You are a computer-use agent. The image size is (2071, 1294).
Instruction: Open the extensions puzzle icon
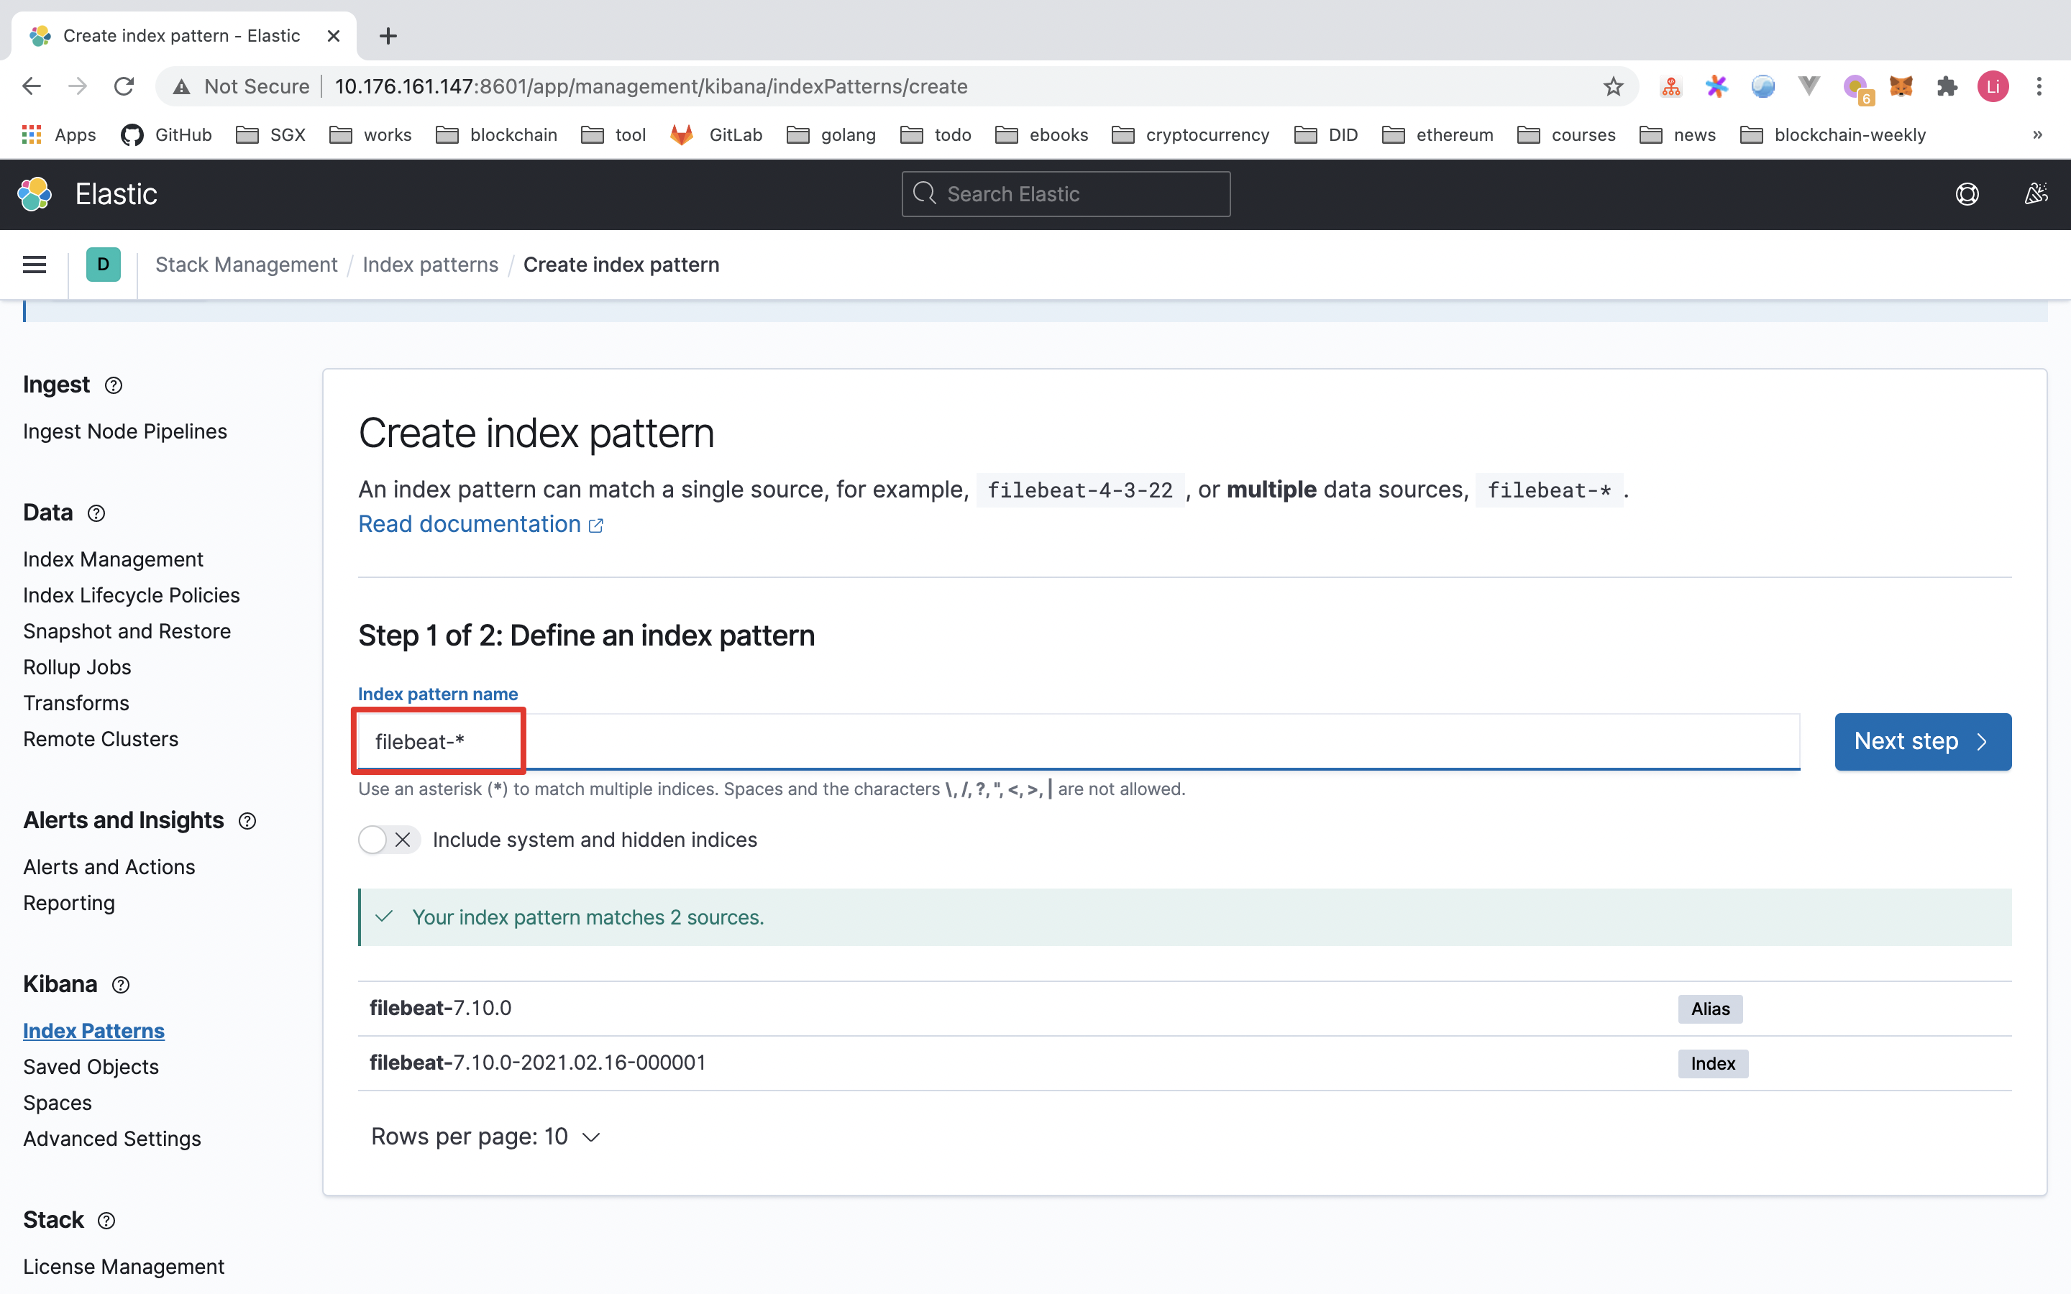[1947, 86]
